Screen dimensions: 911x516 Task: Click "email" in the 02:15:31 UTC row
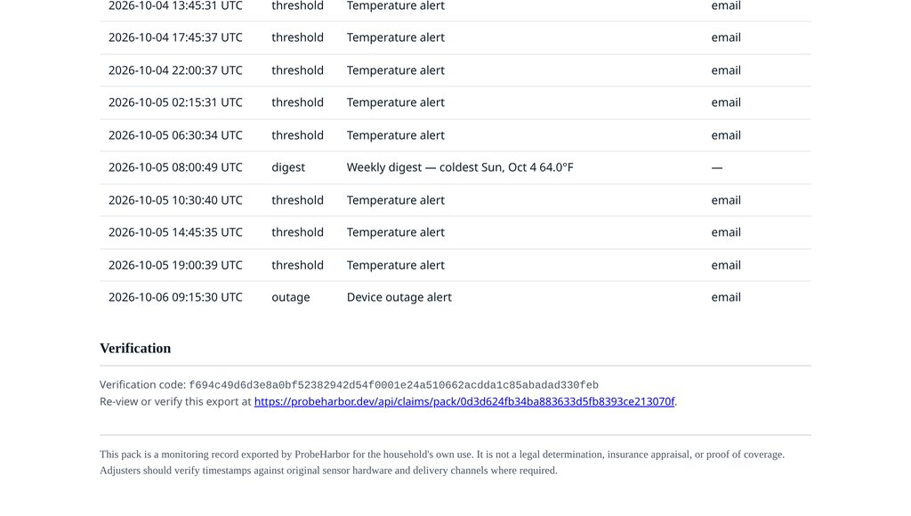point(726,102)
